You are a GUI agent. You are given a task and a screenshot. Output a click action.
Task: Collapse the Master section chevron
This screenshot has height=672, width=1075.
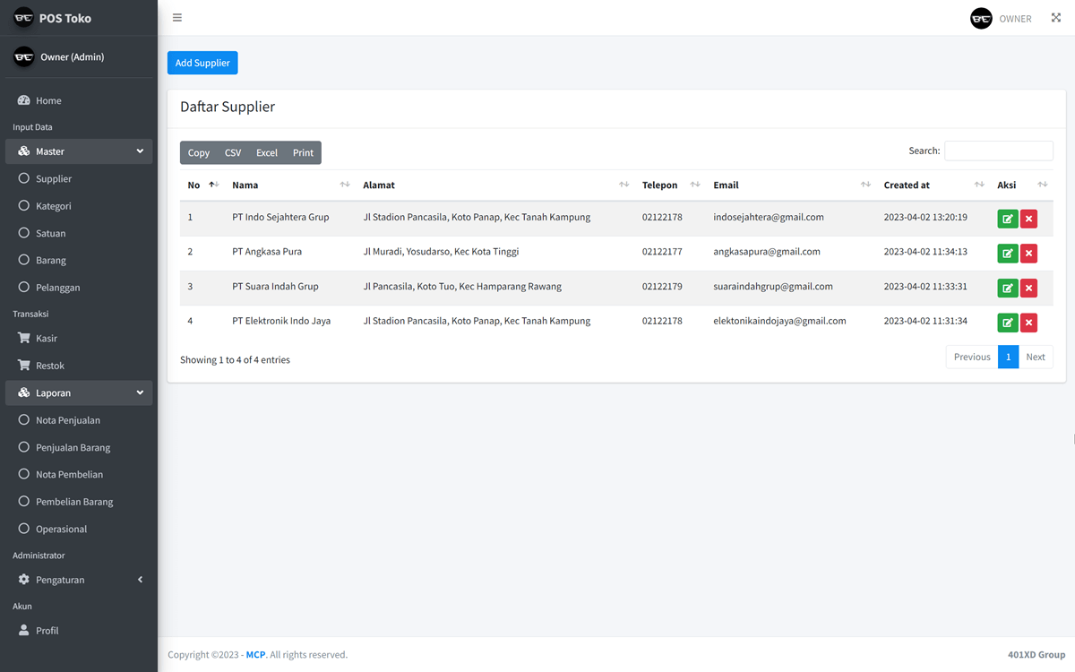140,151
